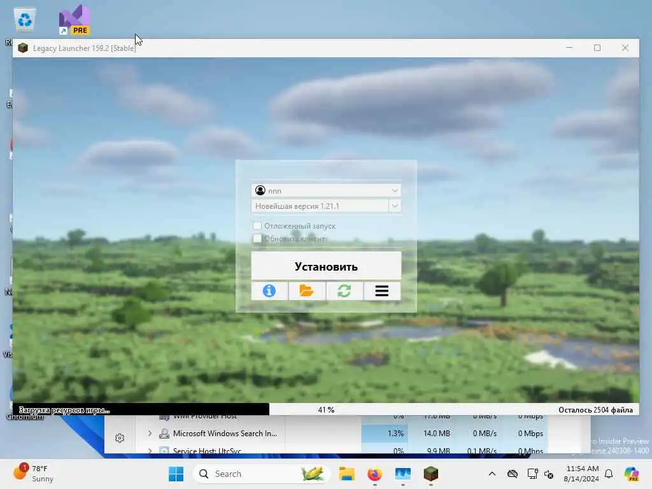Open the nnn account dropdown
The height and width of the screenshot is (489, 652).
coord(326,190)
